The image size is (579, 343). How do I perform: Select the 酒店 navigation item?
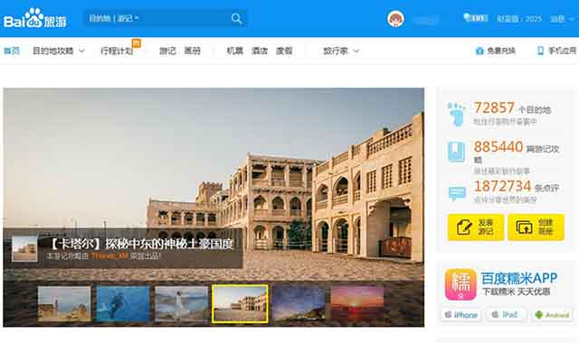coord(260,51)
